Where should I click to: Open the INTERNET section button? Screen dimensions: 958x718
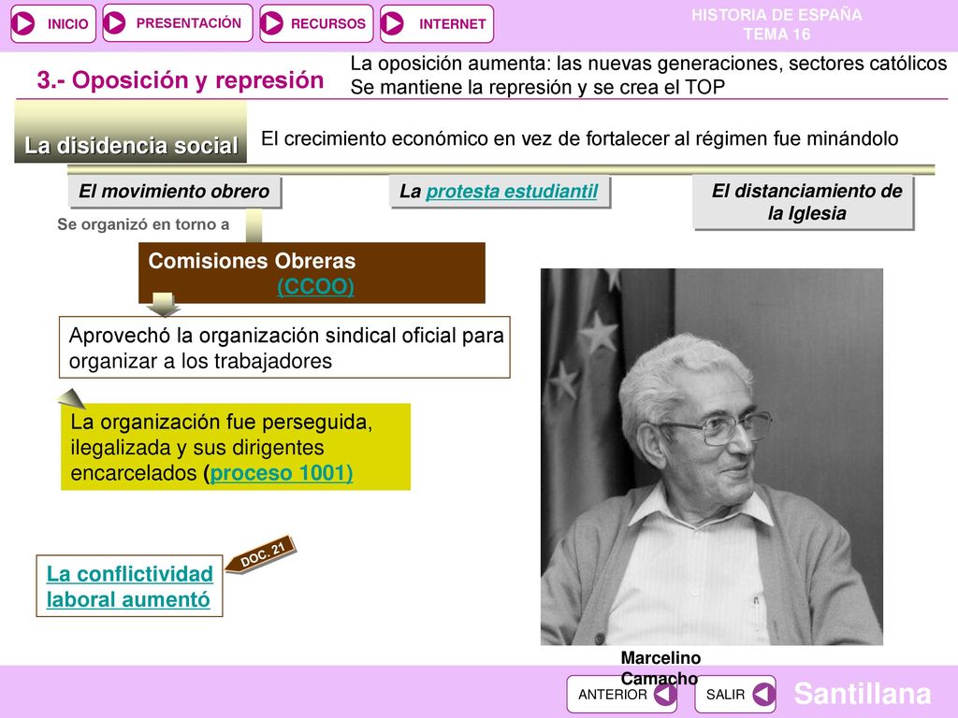[436, 23]
